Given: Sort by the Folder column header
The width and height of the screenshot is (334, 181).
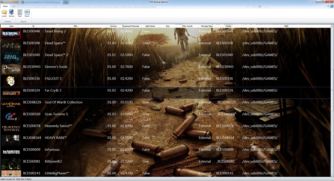Looking at the screenshot, I should click(x=228, y=26).
